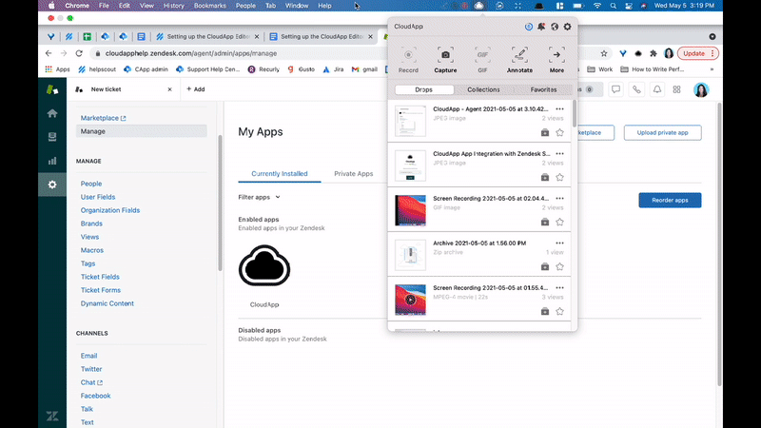This screenshot has height=428, width=761.
Task: Create a GIF recording in CloudApp
Action: pos(482,60)
